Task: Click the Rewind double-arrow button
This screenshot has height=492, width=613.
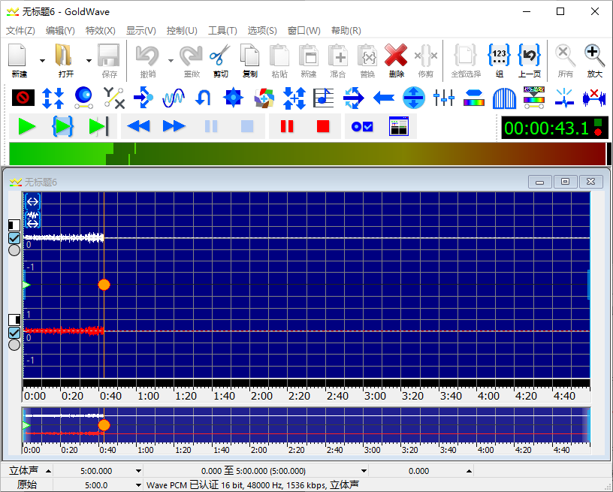Action: coord(139,126)
